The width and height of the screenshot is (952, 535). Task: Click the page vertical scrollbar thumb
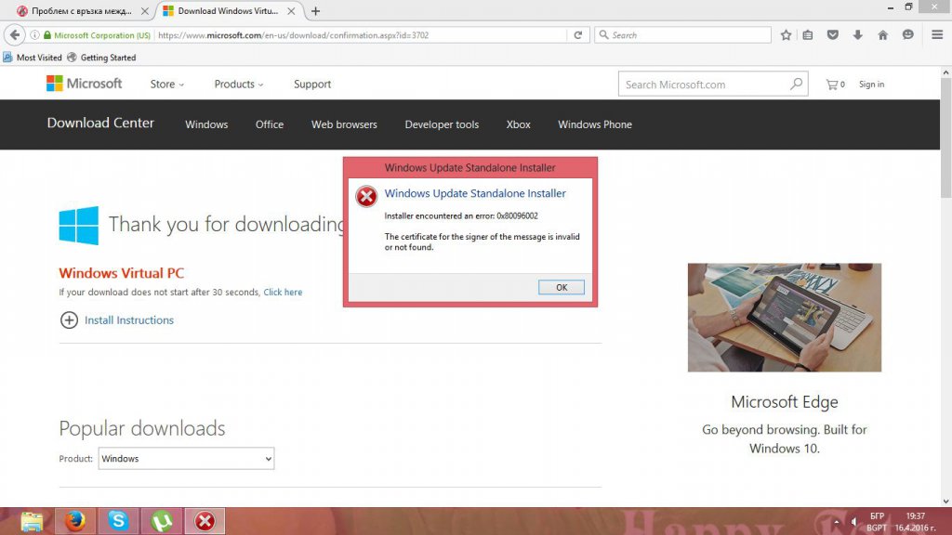click(x=945, y=137)
